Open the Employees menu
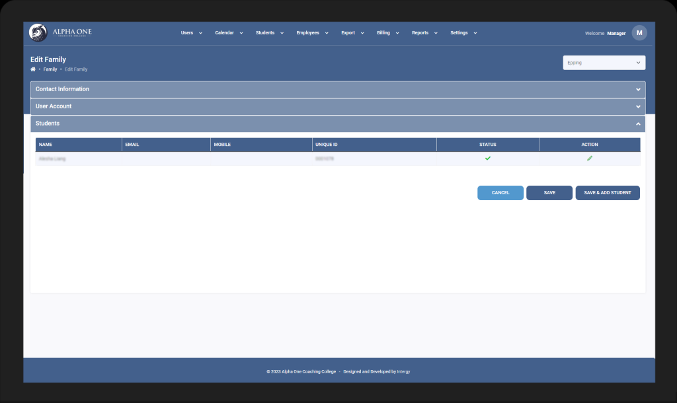The height and width of the screenshot is (403, 677). [312, 33]
